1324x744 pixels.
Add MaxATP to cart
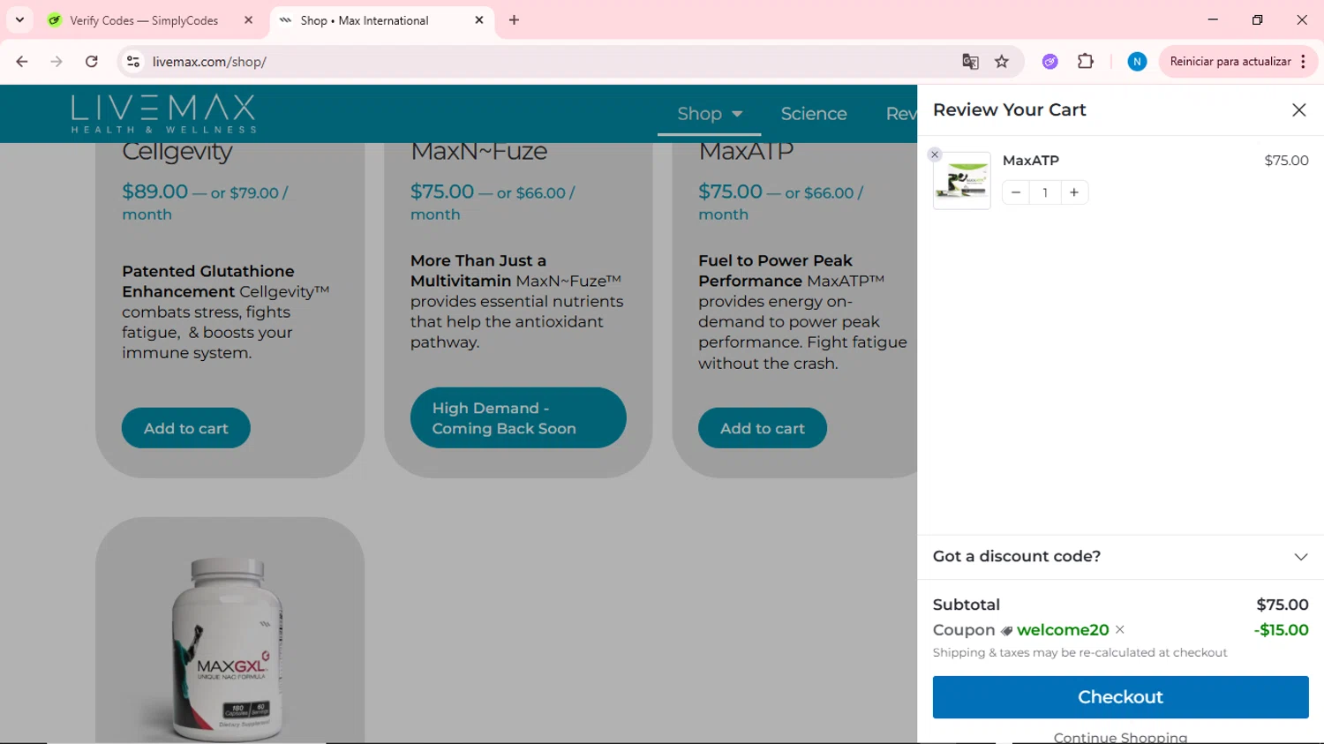[x=763, y=428]
